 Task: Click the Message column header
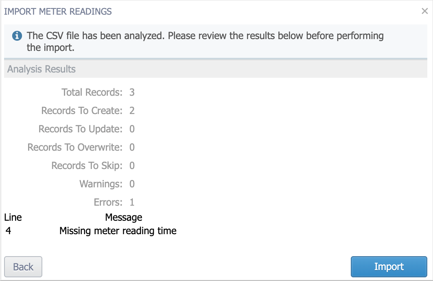tap(124, 217)
